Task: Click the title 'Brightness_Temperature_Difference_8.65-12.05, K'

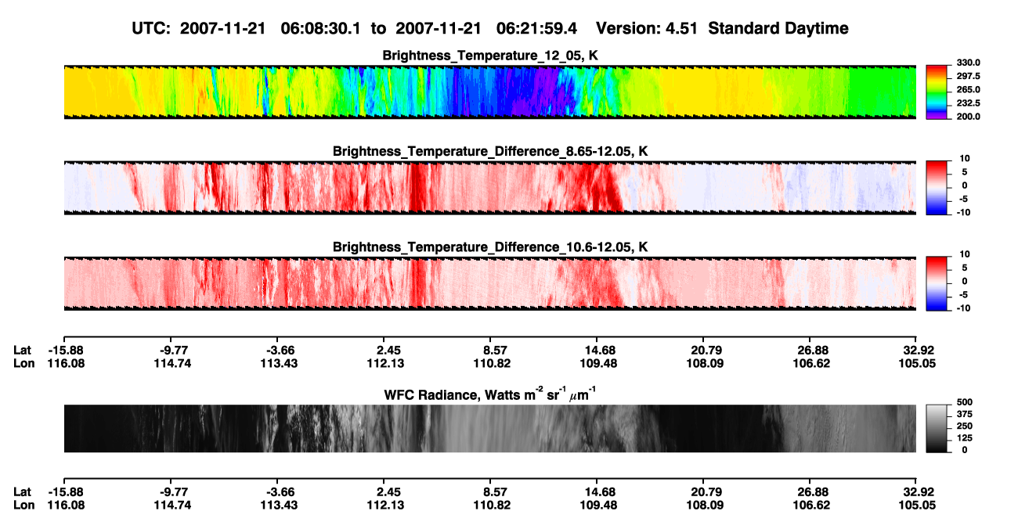Action: coord(490,151)
